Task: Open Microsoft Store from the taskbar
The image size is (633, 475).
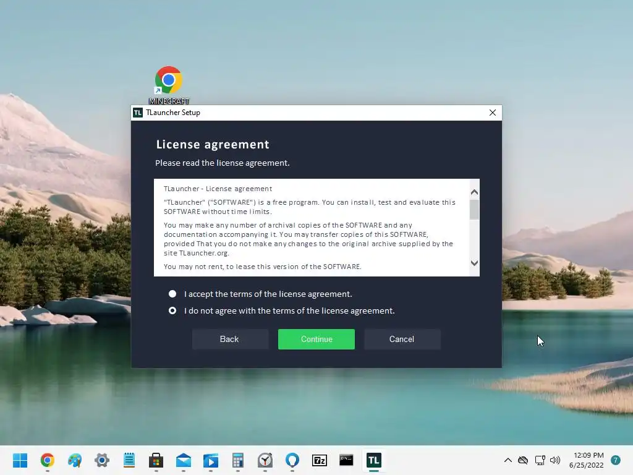Action: tap(156, 460)
